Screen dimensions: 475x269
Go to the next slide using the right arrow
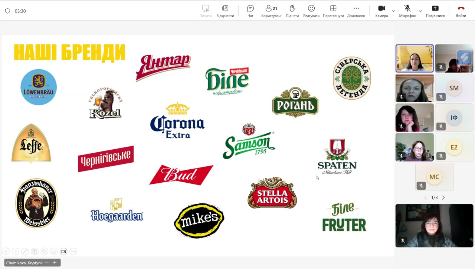[x=15, y=252]
